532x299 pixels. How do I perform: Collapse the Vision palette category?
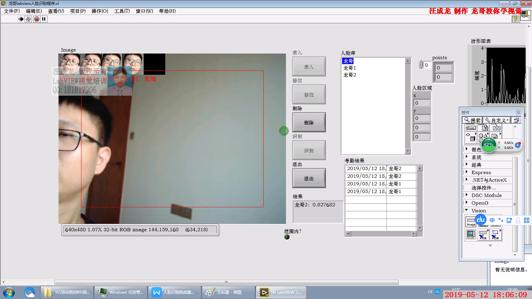(x=466, y=210)
